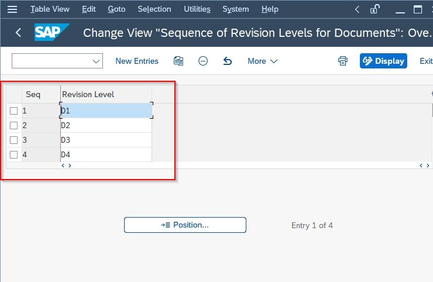Click the Position... button
433x282 pixels.
(185, 225)
